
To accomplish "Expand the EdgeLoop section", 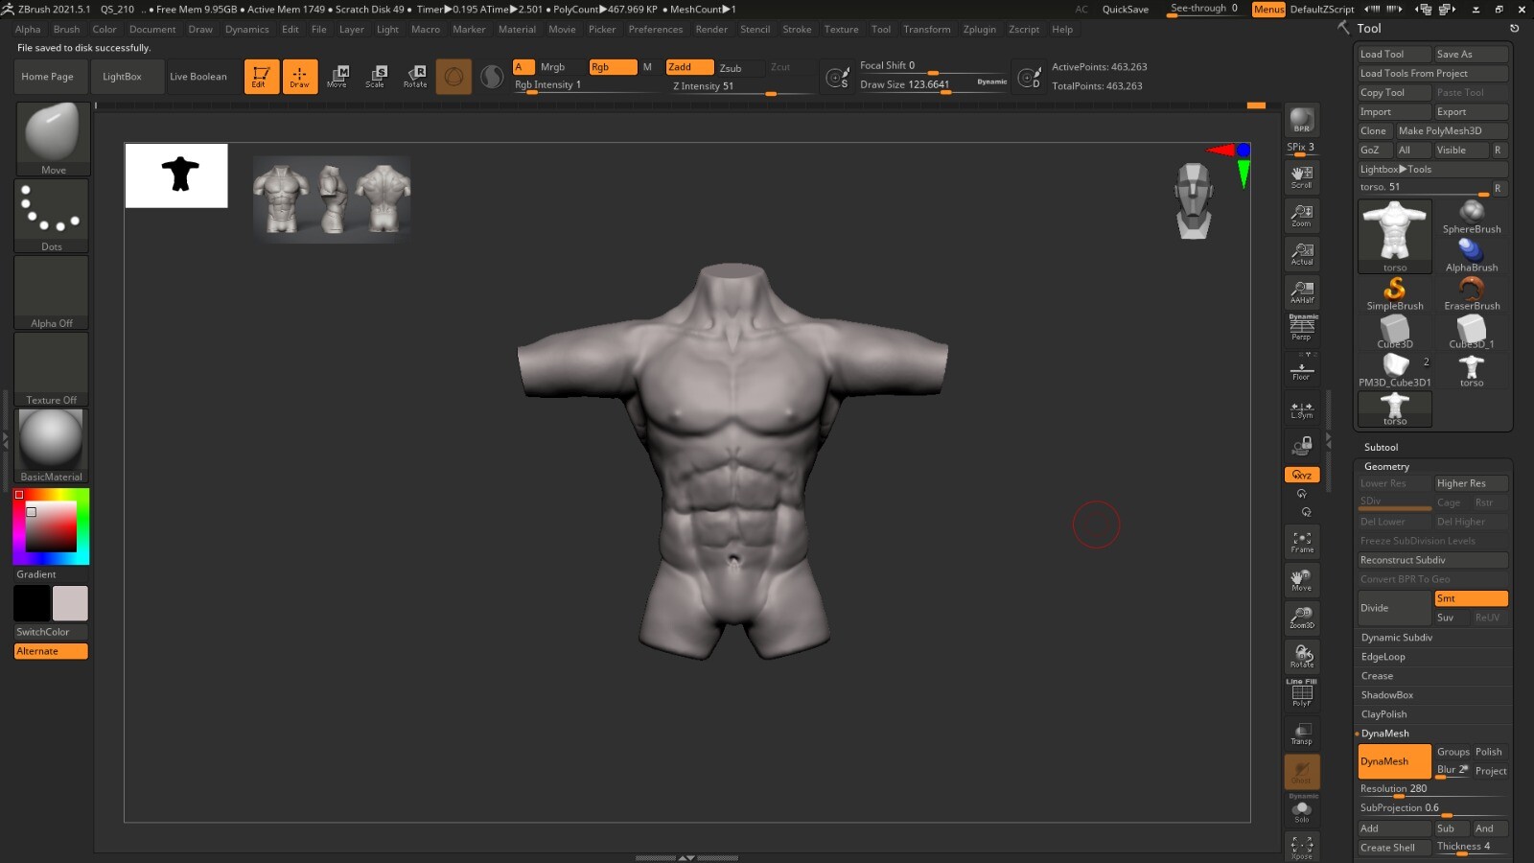I will 1383,656.
